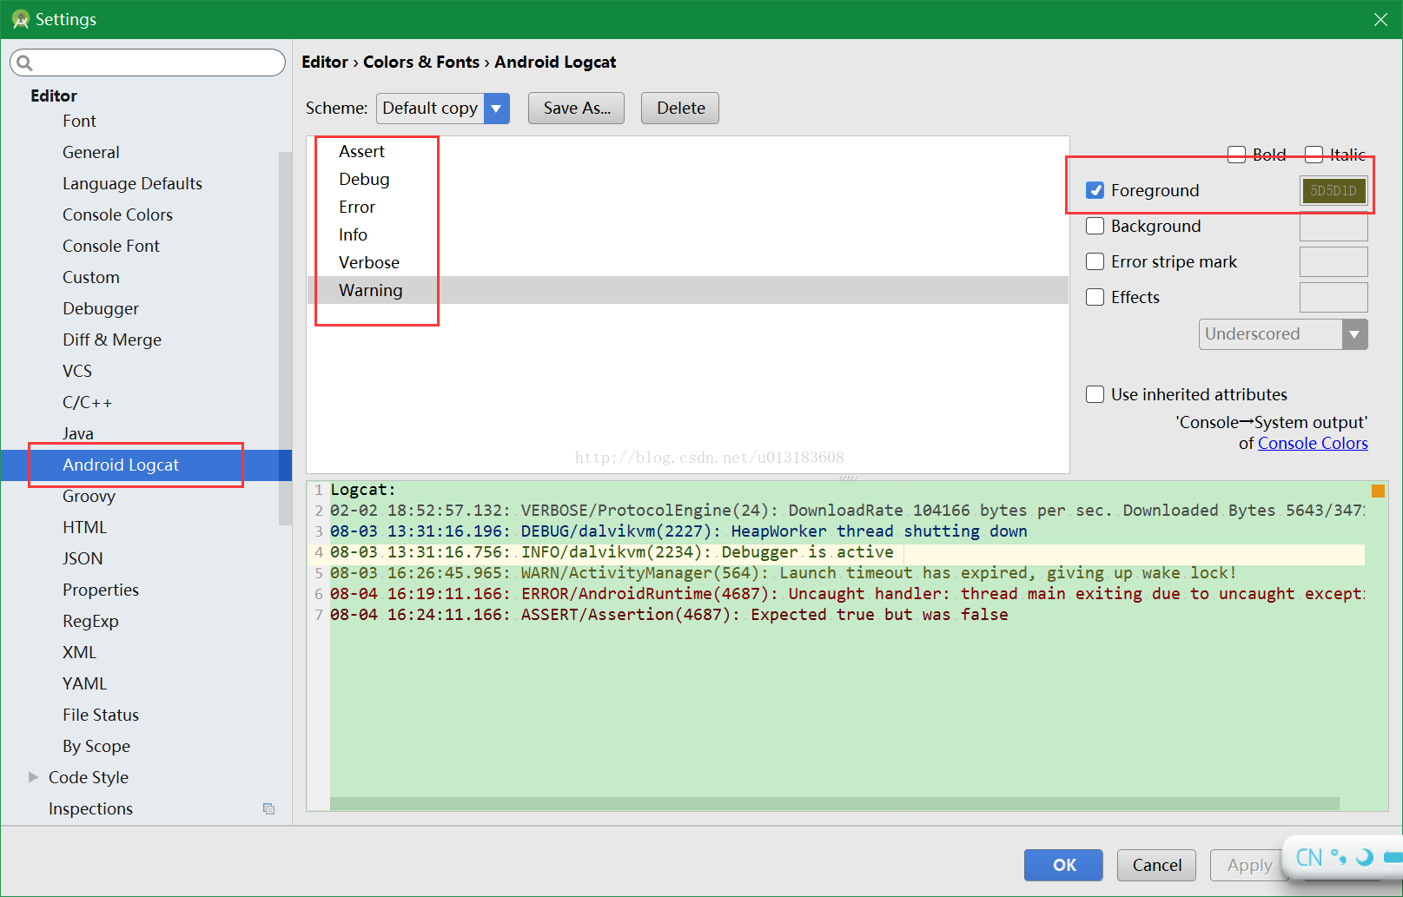Open Console Colors in the tree
The image size is (1403, 897).
(117, 214)
